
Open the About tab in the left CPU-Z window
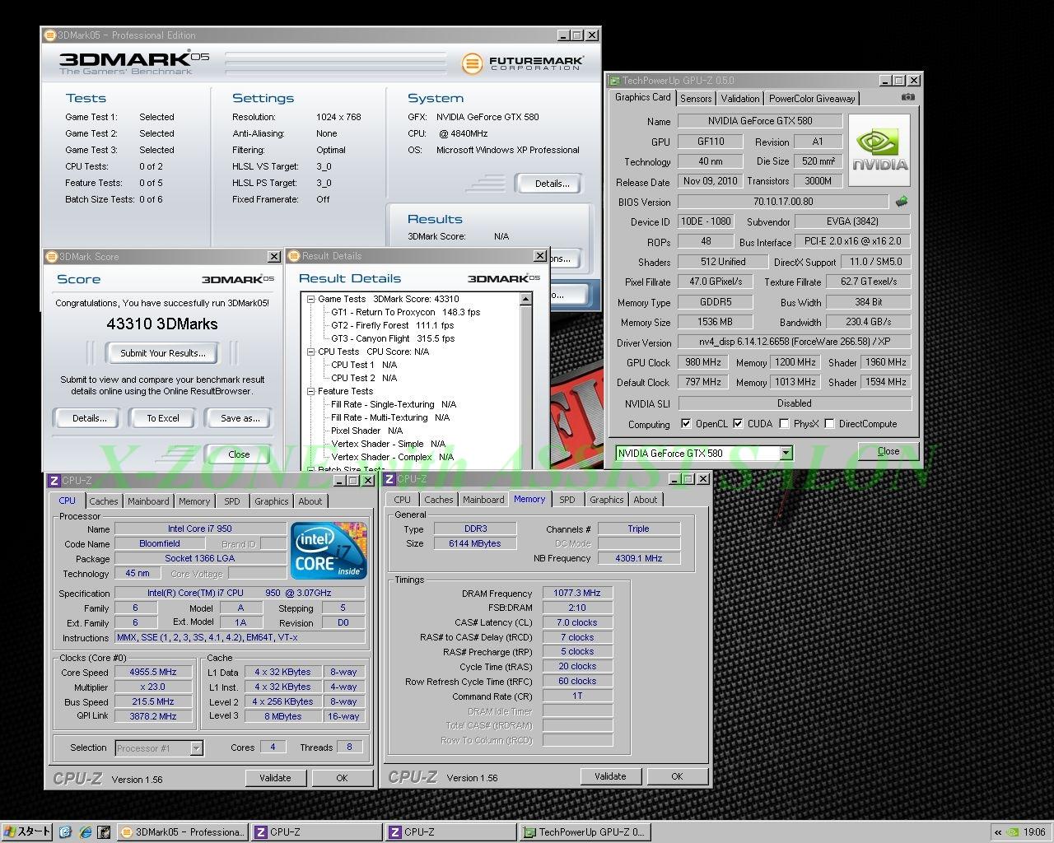coord(310,501)
